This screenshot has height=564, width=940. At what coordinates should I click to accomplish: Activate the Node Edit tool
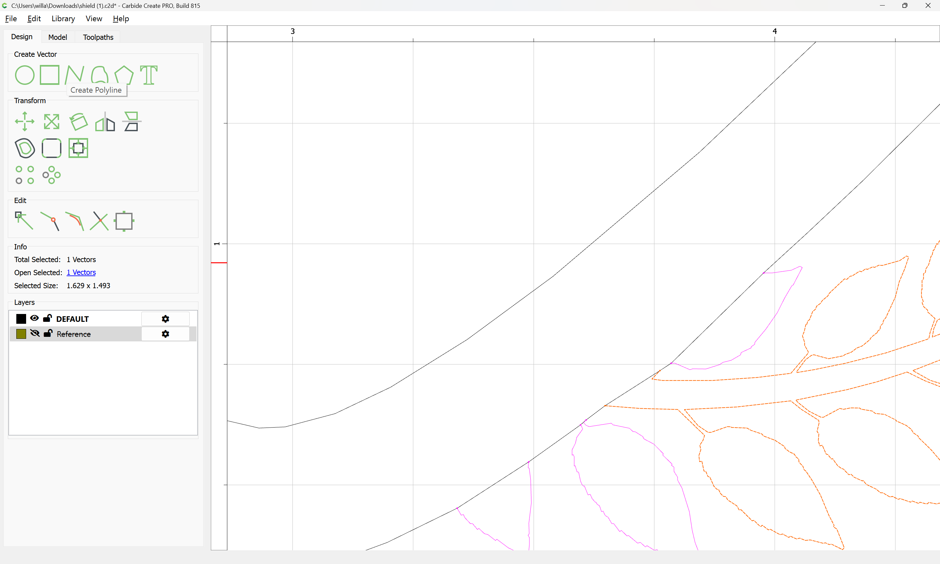point(24,221)
